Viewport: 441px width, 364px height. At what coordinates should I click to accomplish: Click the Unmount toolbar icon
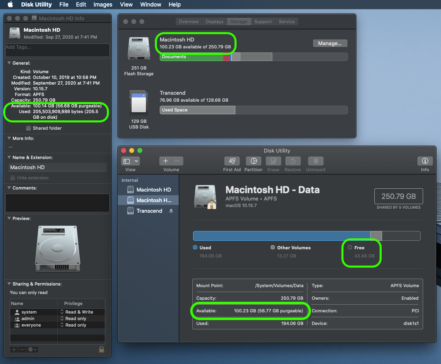tap(316, 161)
